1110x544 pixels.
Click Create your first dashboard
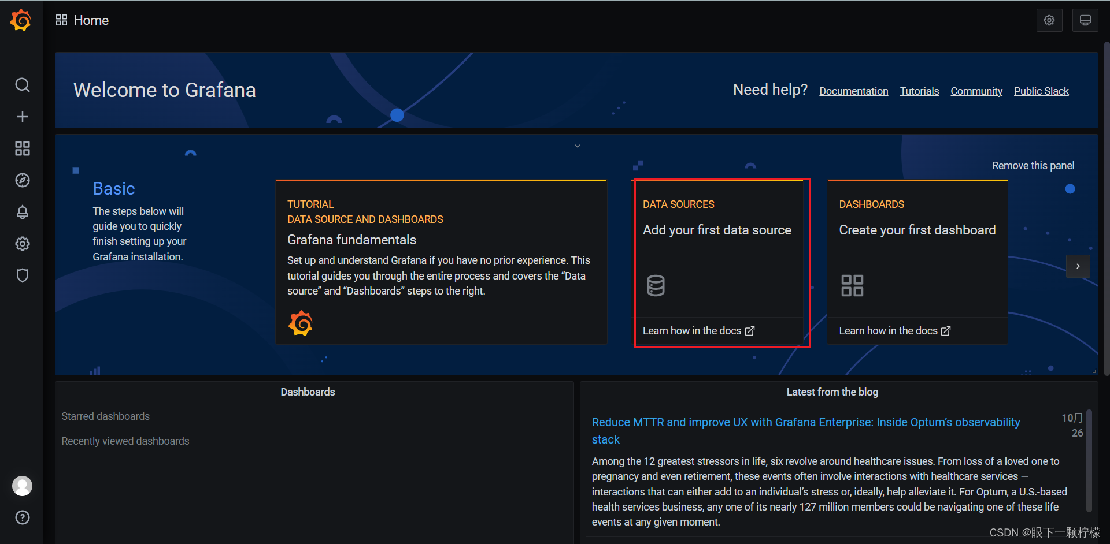(917, 230)
